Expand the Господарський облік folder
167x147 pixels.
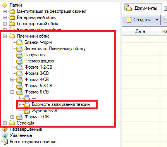5,24
